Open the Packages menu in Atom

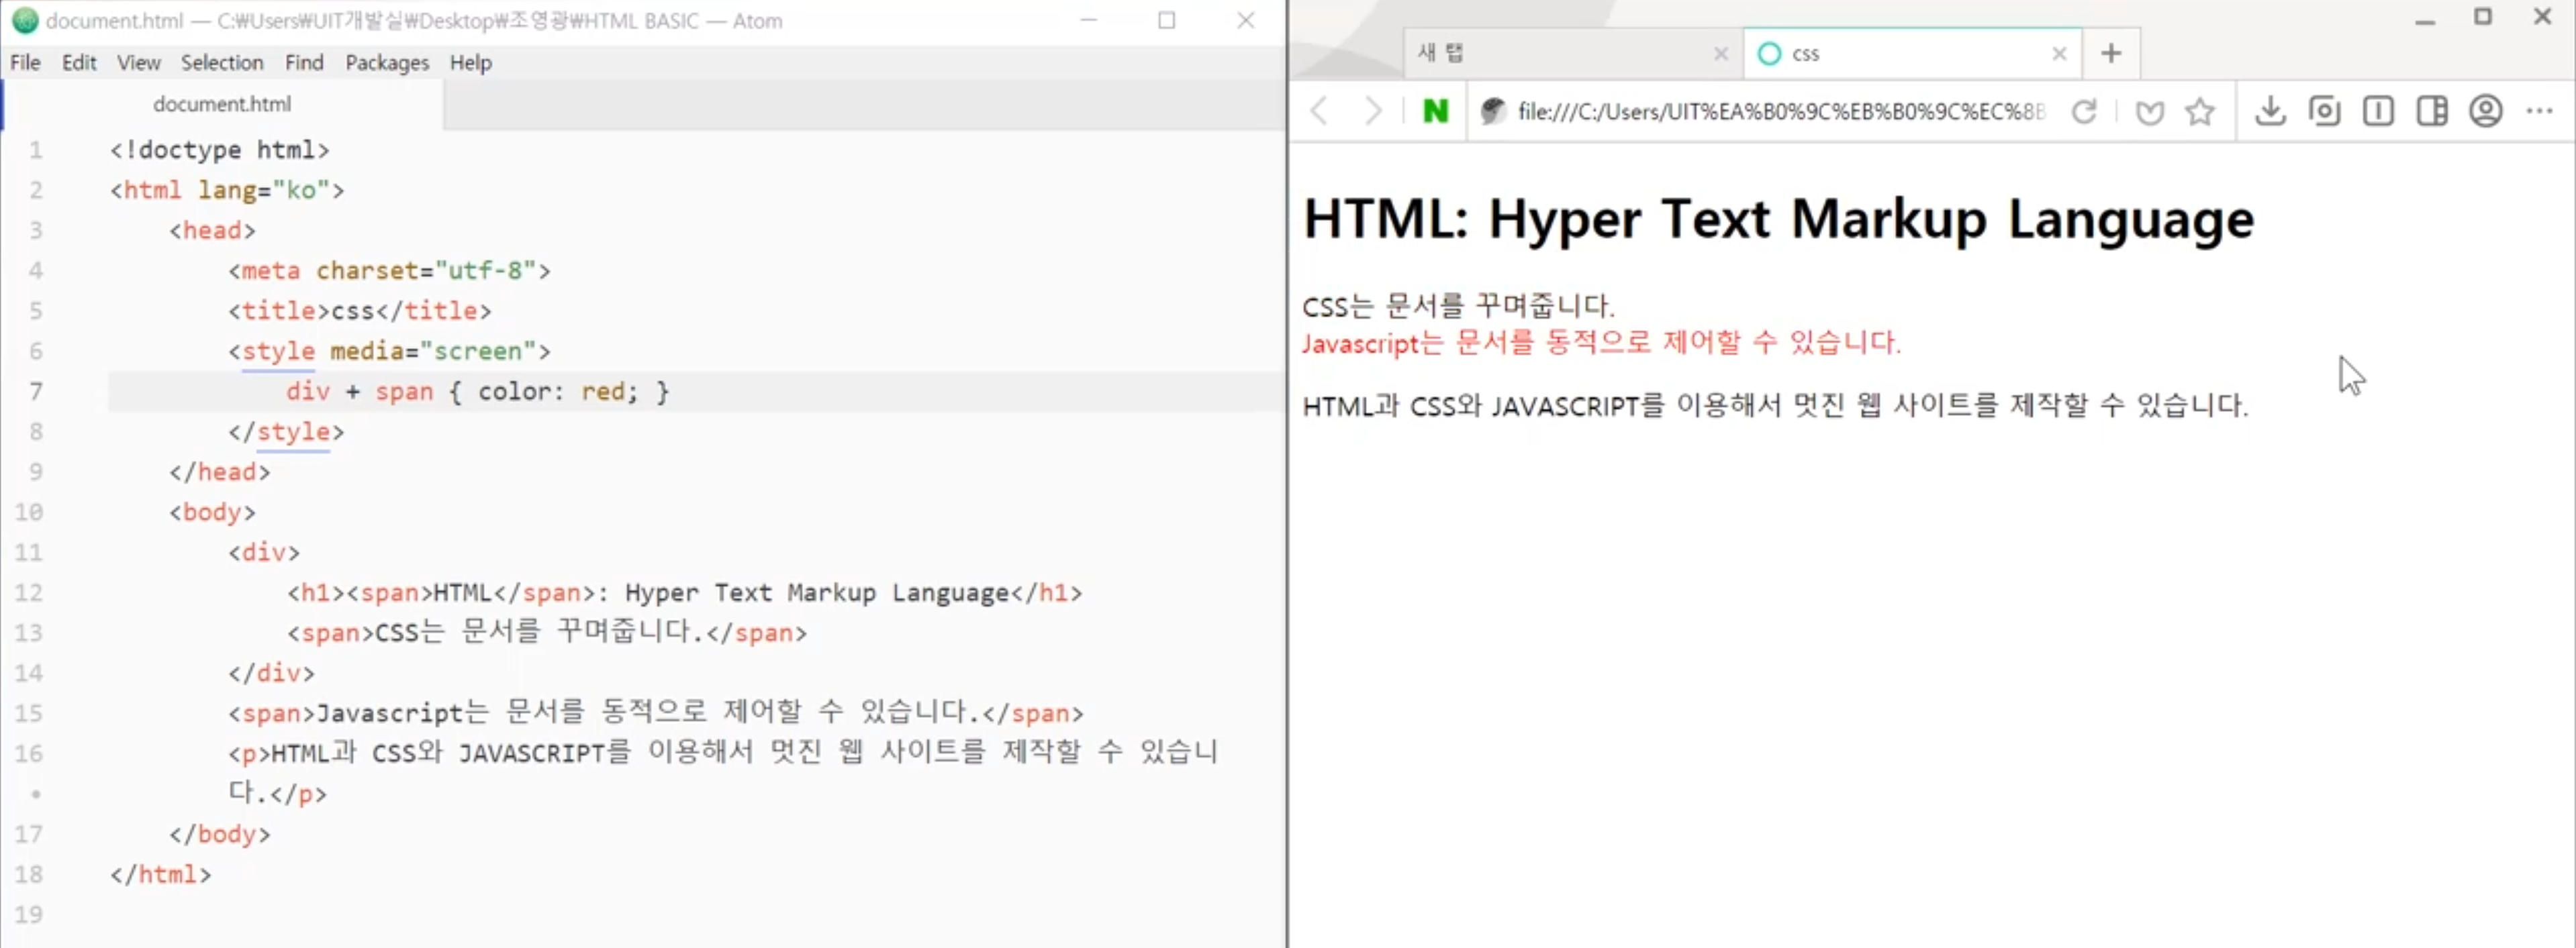coord(387,63)
